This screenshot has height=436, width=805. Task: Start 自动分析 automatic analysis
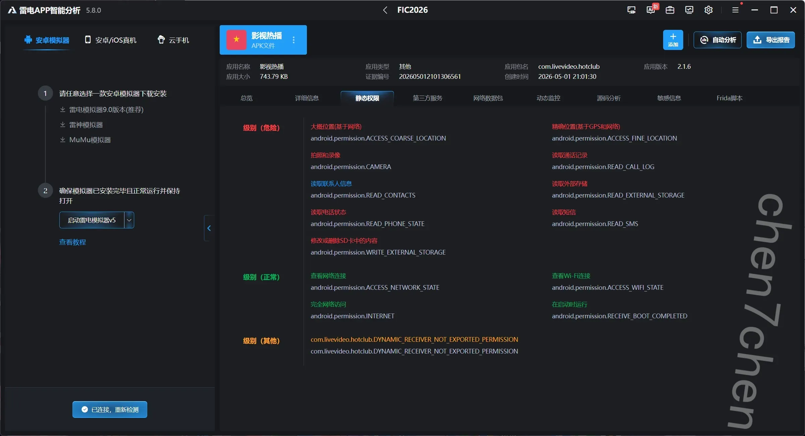click(x=717, y=40)
